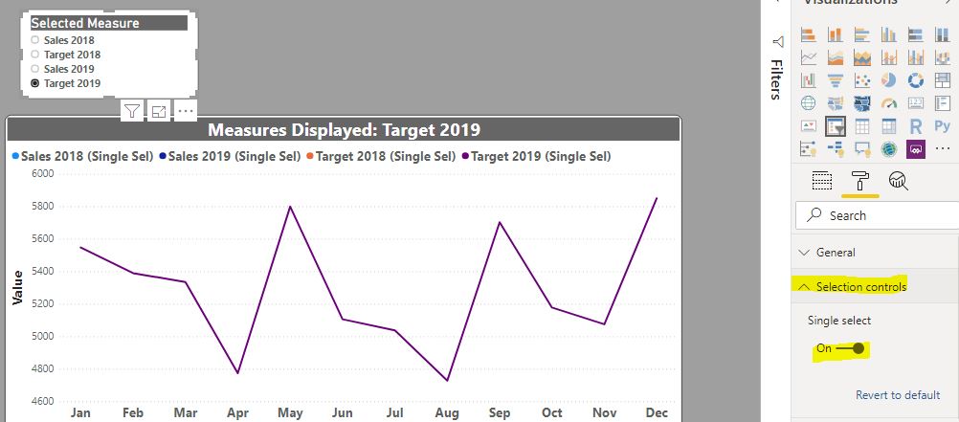Image resolution: width=959 pixels, height=422 pixels.
Task: Switch to the Fields tab icon
Action: click(x=822, y=181)
